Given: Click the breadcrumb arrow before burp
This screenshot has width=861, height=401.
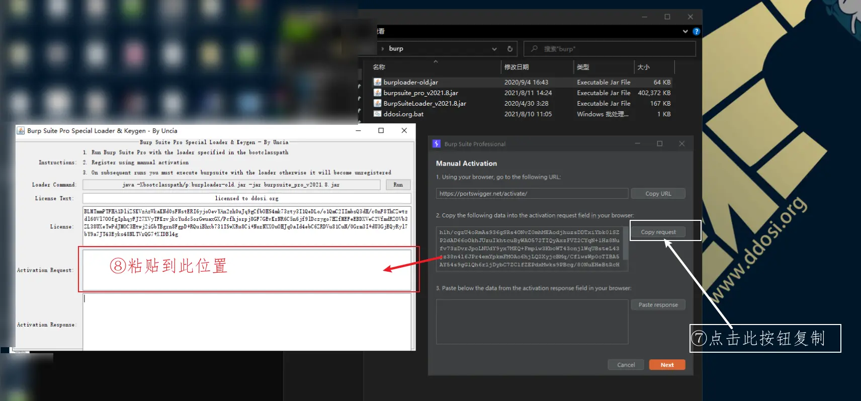Looking at the screenshot, I should pos(383,49).
